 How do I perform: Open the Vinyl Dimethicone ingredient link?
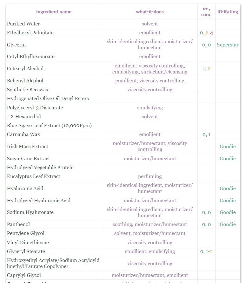(x=28, y=243)
